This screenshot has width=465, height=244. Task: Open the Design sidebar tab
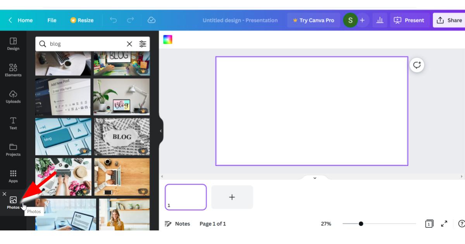point(13,44)
